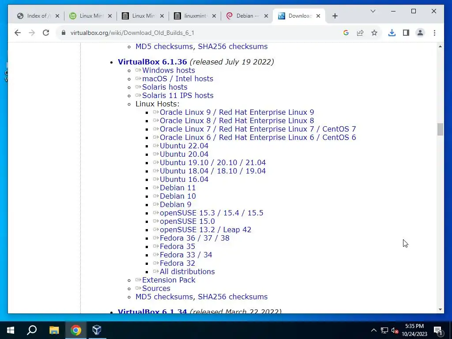Bookmark this page with star icon
Viewport: 452px width, 339px height.
(x=374, y=33)
